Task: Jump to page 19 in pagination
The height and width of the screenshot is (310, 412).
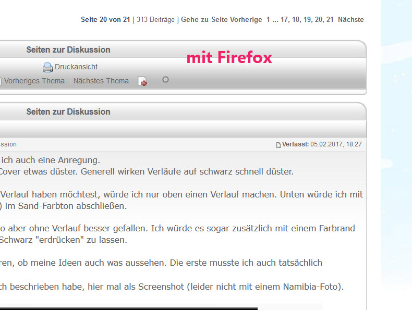Action: click(307, 20)
